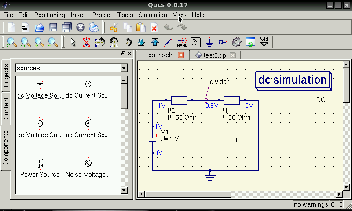The width and height of the screenshot is (352, 211).
Task: Open the Simulation menu
Action: pyautogui.click(x=153, y=15)
